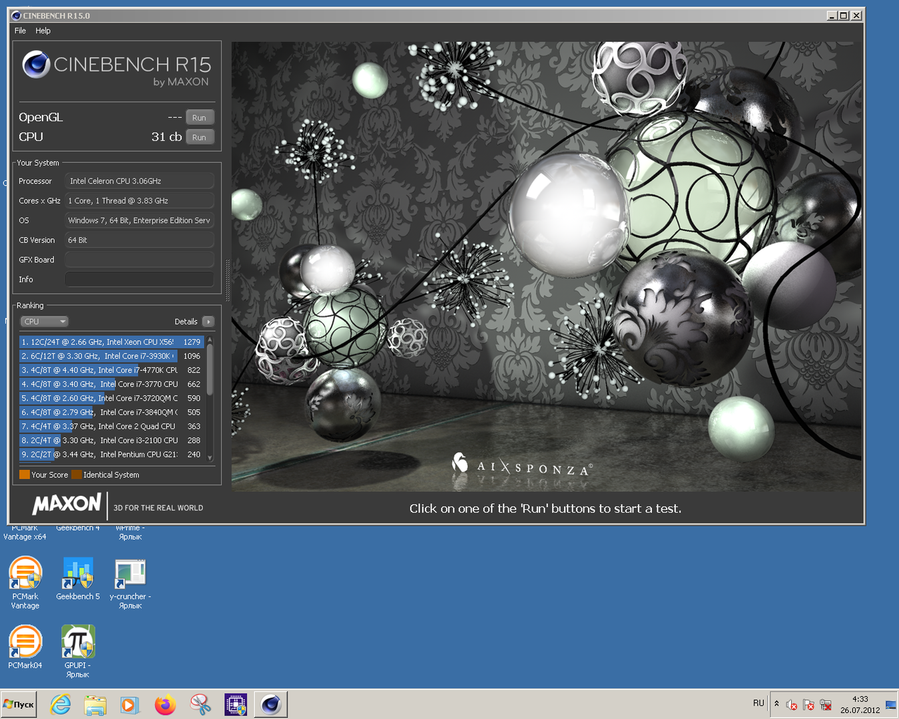Click the rendered AixSponza scene image

(546, 266)
